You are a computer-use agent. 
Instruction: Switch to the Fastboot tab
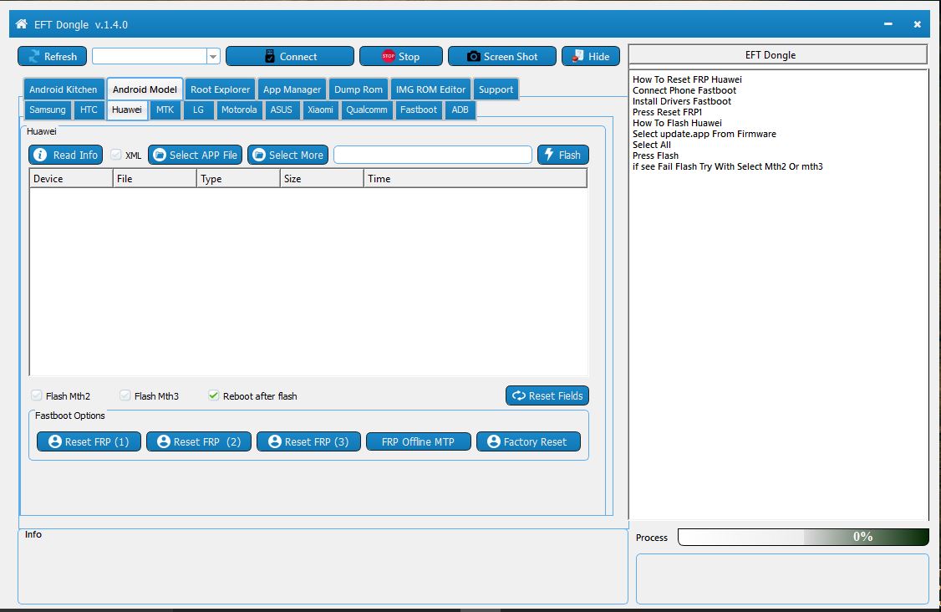419,110
